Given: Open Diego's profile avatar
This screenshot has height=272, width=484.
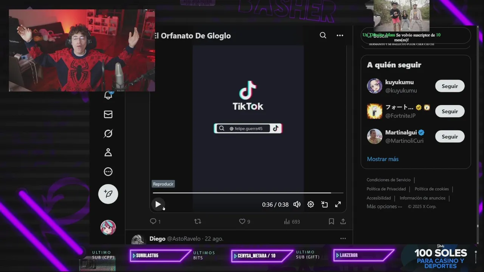Looking at the screenshot, I should (138, 240).
